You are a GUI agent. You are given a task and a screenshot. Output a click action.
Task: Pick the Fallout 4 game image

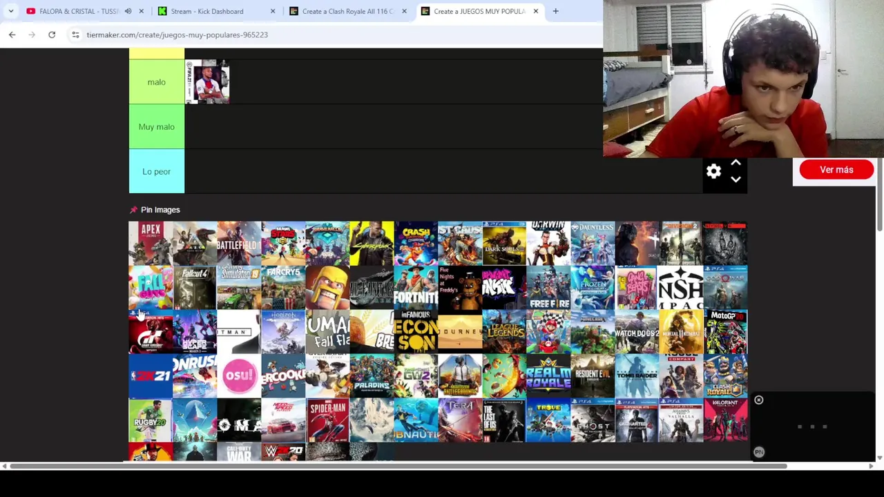(x=195, y=288)
